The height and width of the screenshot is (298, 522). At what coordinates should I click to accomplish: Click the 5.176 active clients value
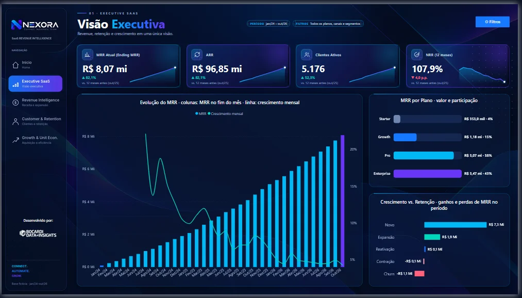(313, 69)
